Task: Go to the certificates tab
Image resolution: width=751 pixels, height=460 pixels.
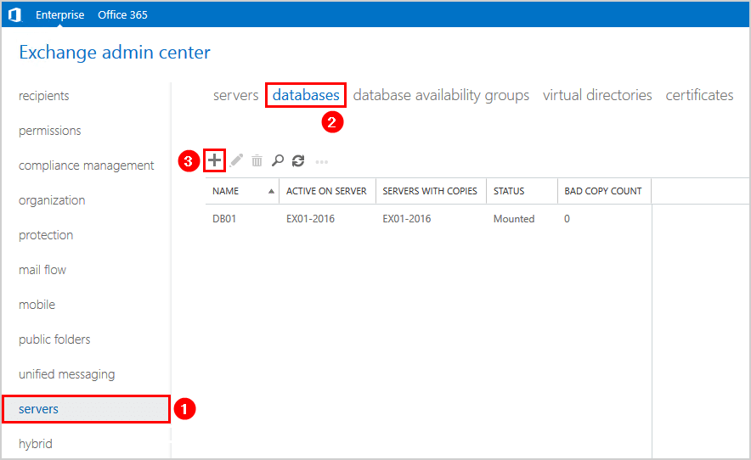Action: pos(699,95)
